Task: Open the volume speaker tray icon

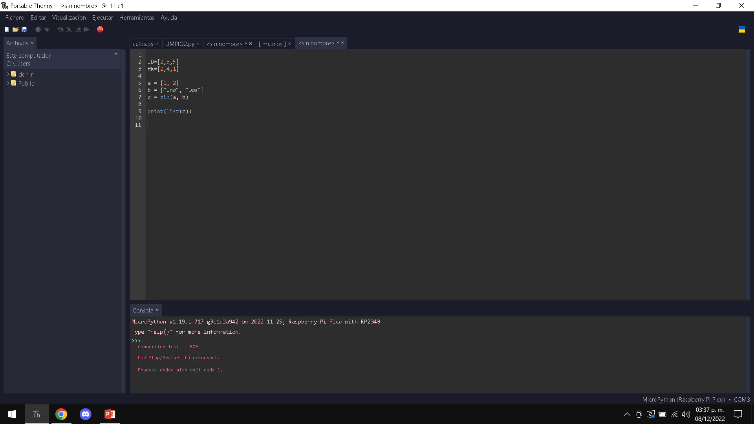Action: (686, 414)
